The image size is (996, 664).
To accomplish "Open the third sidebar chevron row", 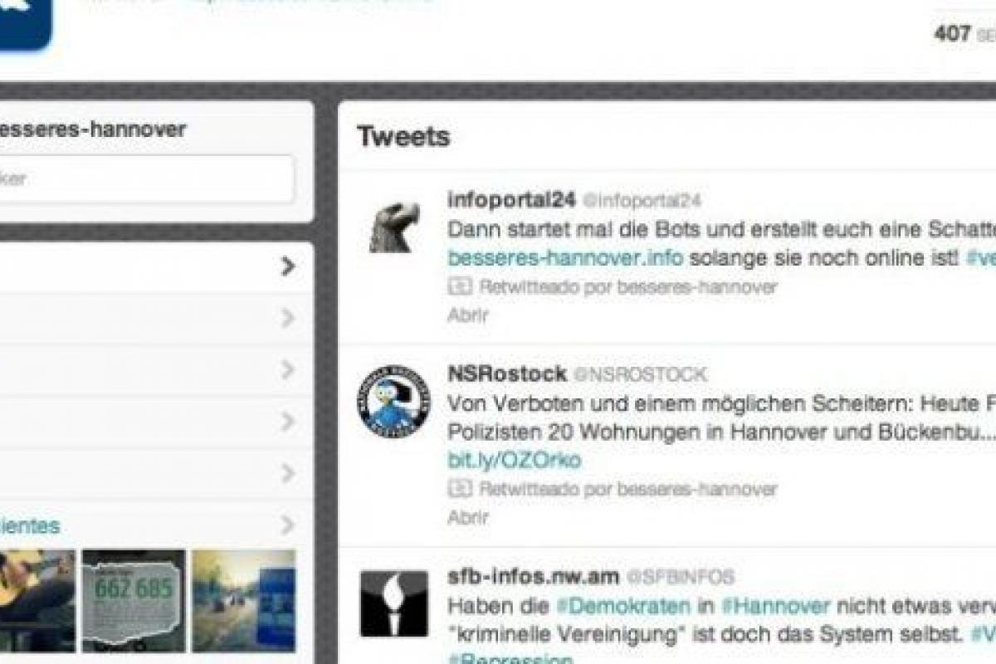I will click(x=287, y=370).
